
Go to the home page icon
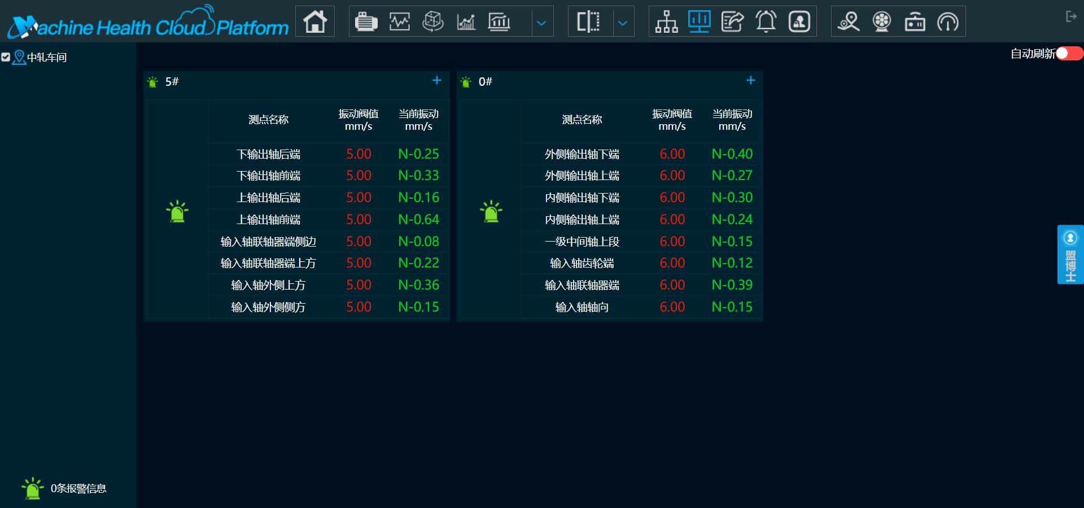click(315, 22)
